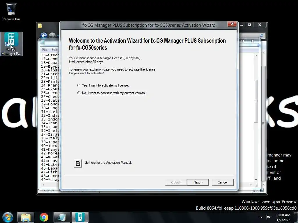The height and width of the screenshot is (223, 298).
Task: Click Go here for the Activation Manual text
Action: coord(108,163)
